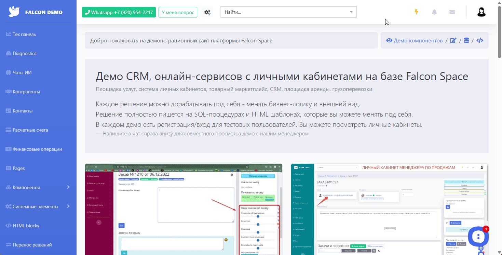This screenshot has width=502, height=255.
Task: Click the Whatsapp phone number button
Action: tap(119, 12)
